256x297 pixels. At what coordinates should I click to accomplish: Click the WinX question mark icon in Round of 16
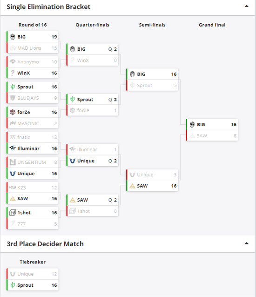point(13,73)
